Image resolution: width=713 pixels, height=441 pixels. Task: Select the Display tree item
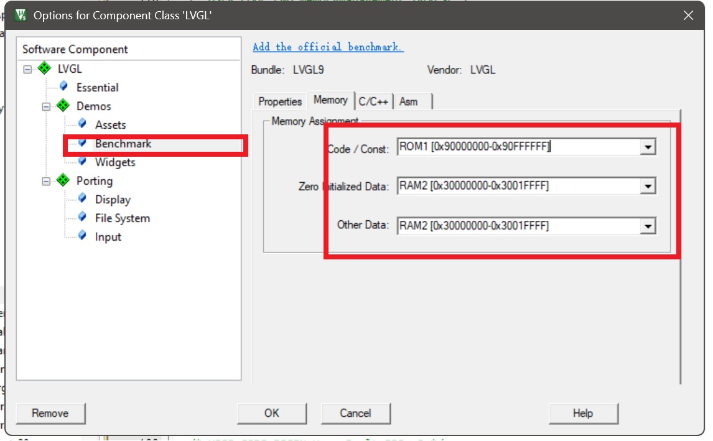point(113,200)
